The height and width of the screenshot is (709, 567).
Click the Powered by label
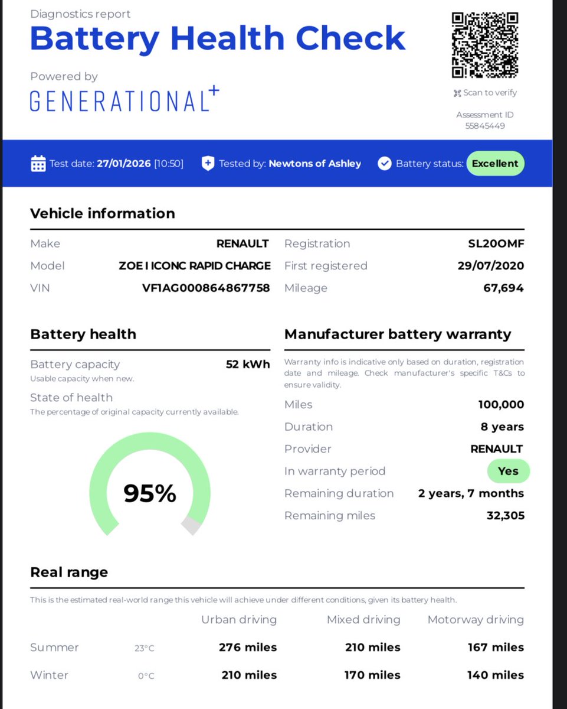(64, 76)
